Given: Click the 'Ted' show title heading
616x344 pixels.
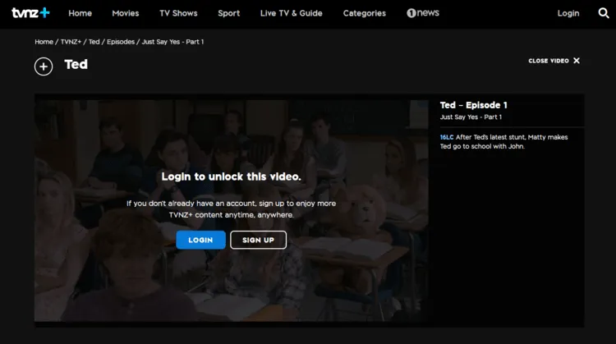Looking at the screenshot, I should [76, 64].
